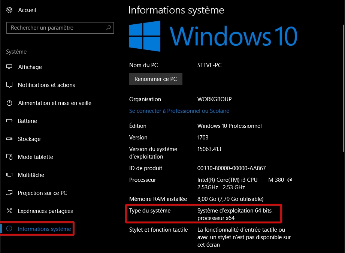Click the Batterie icon

10,121
